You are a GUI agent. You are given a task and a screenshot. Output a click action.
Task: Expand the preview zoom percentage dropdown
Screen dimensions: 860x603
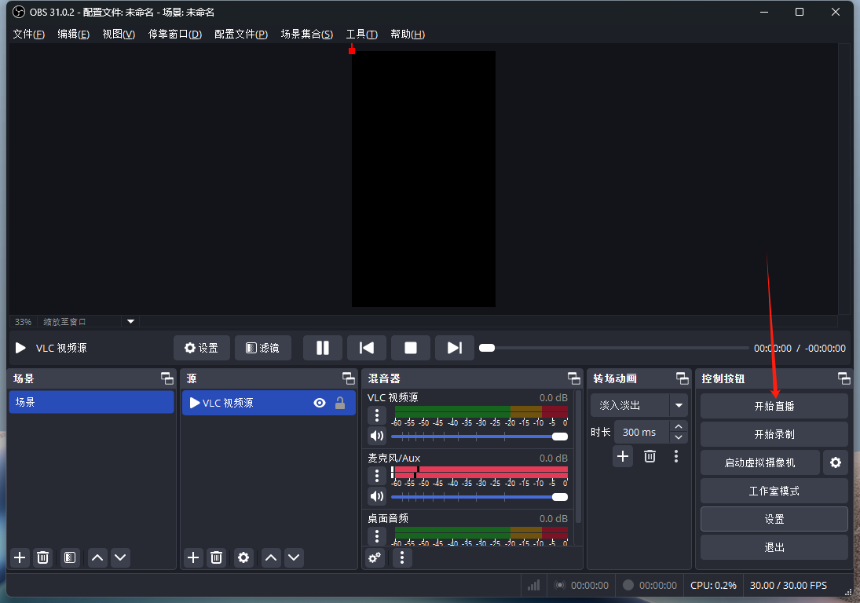tap(130, 321)
